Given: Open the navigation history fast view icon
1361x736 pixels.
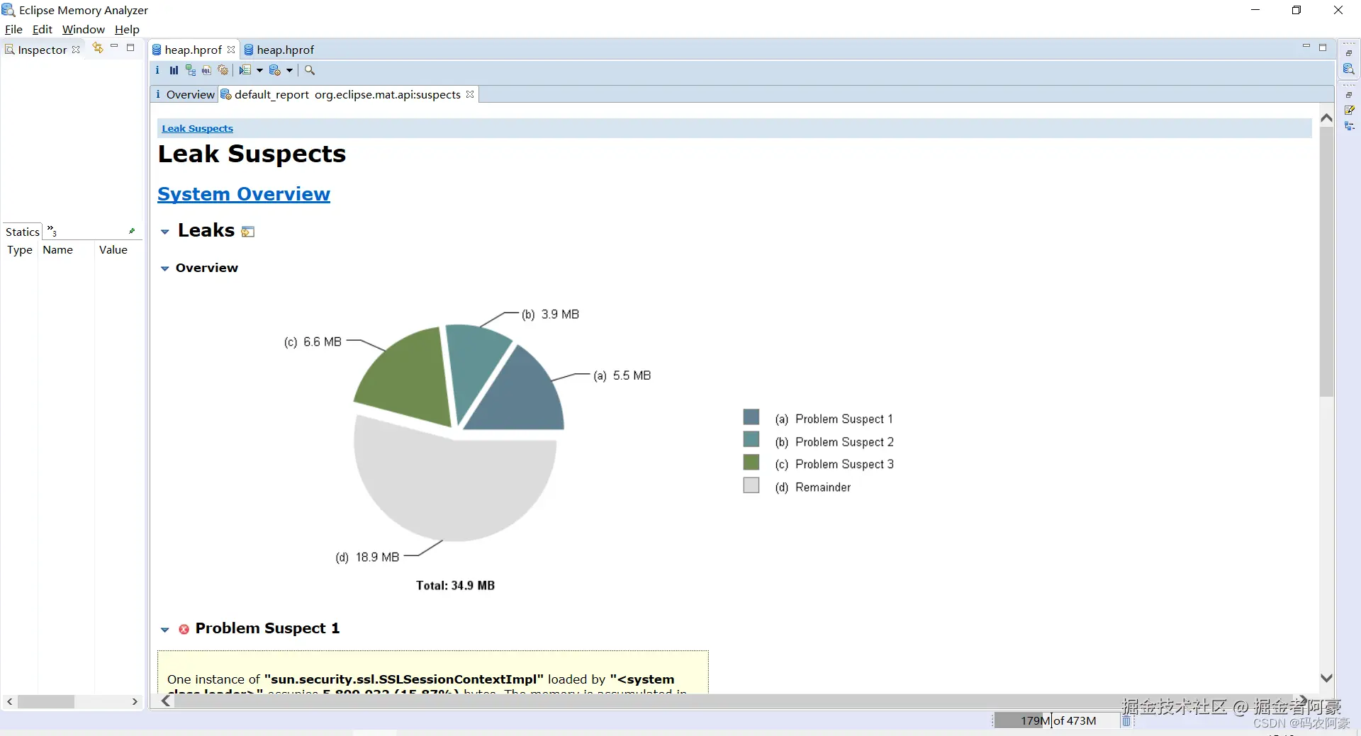Looking at the screenshot, I should (x=1350, y=126).
